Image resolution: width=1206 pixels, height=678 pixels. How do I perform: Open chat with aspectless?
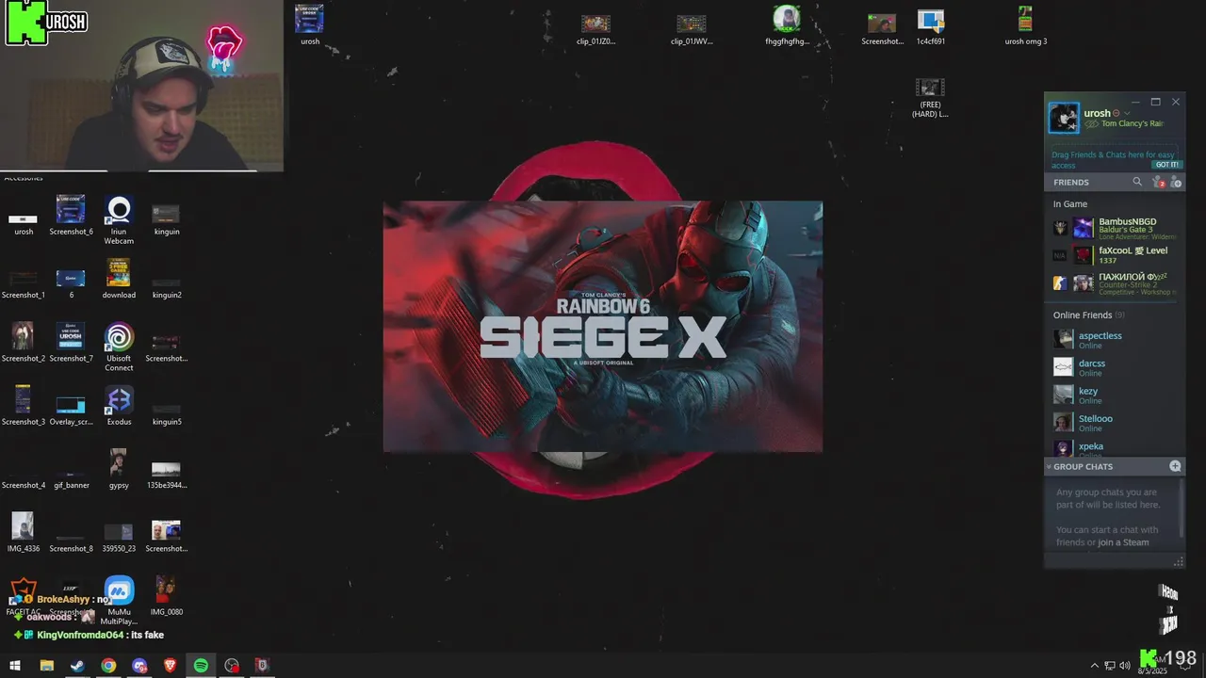click(x=1115, y=340)
